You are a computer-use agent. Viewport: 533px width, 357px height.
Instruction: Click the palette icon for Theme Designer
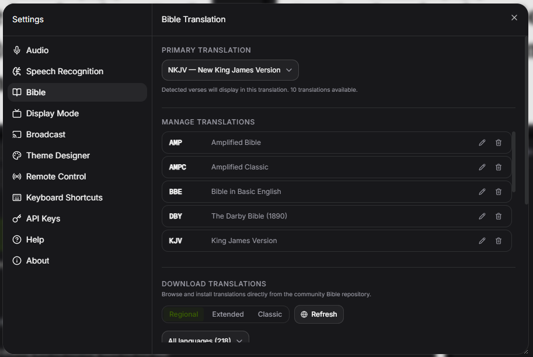(17, 155)
